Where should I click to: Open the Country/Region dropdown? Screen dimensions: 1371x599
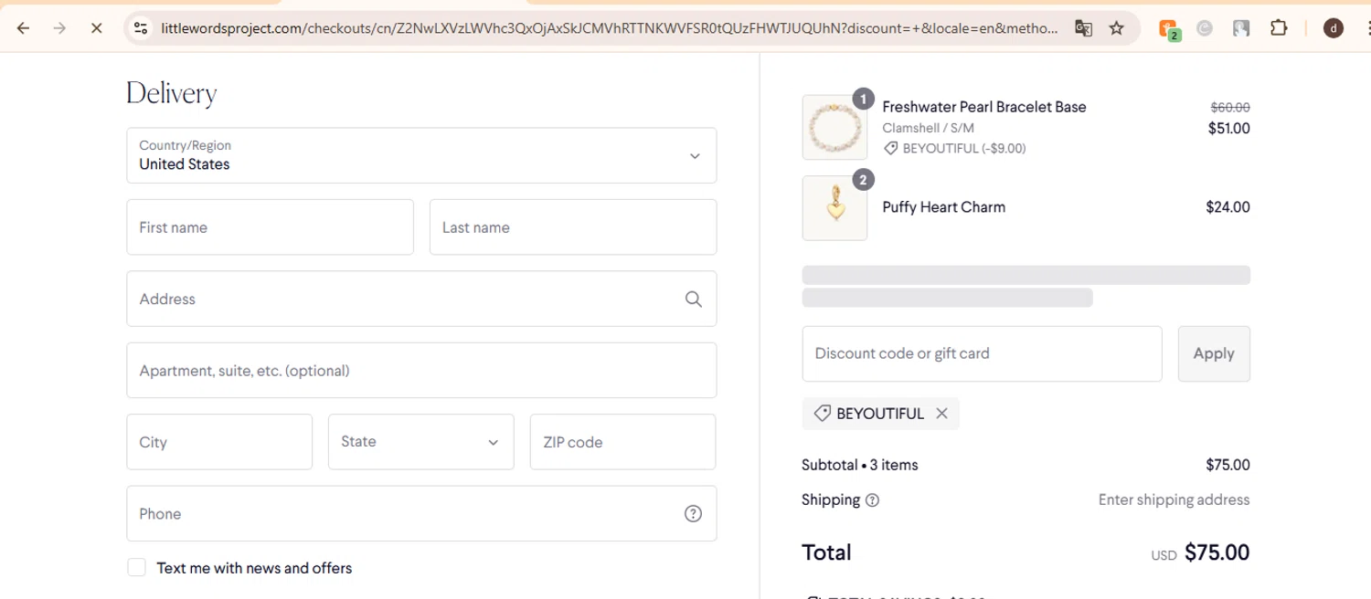pos(421,155)
